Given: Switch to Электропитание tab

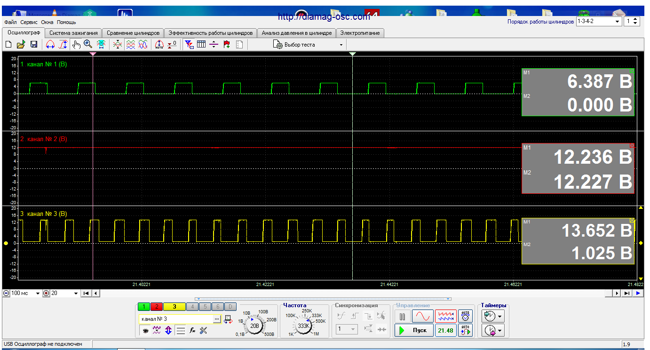Looking at the screenshot, I should [x=360, y=33].
